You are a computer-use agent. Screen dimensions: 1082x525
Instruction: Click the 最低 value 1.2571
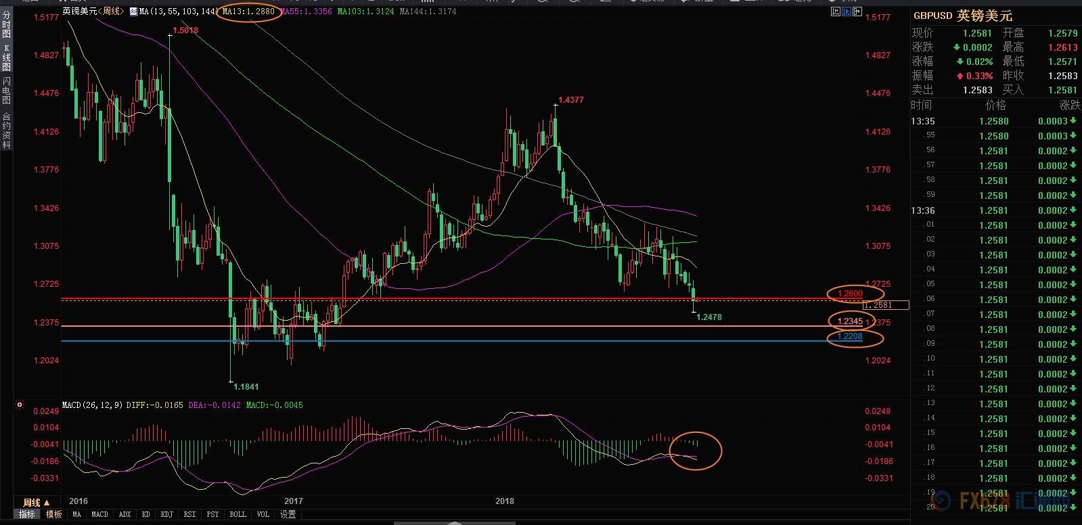[1062, 62]
